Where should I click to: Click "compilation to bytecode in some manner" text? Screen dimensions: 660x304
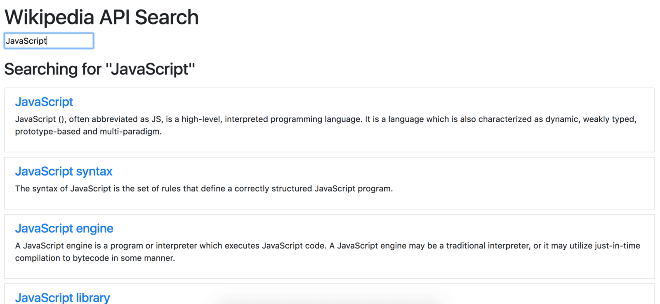click(95, 258)
